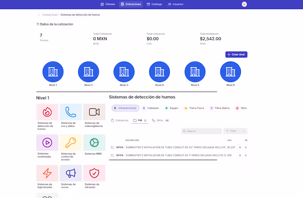The image size is (303, 198).
Task: Switch to the SKUs tab
Action: click(160, 121)
